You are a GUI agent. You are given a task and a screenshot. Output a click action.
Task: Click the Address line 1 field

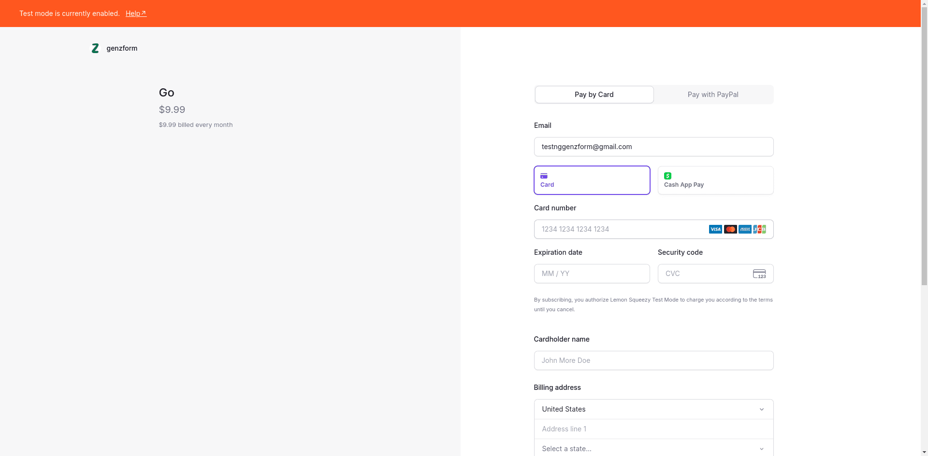point(653,428)
